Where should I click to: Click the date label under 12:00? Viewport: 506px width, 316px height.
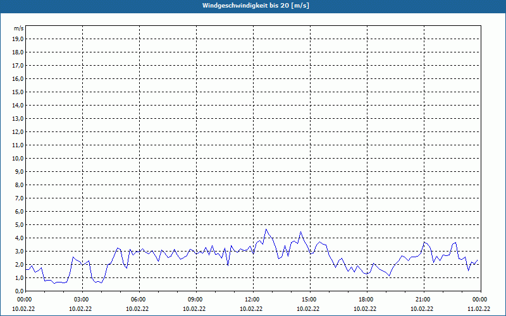pyautogui.click(x=251, y=308)
